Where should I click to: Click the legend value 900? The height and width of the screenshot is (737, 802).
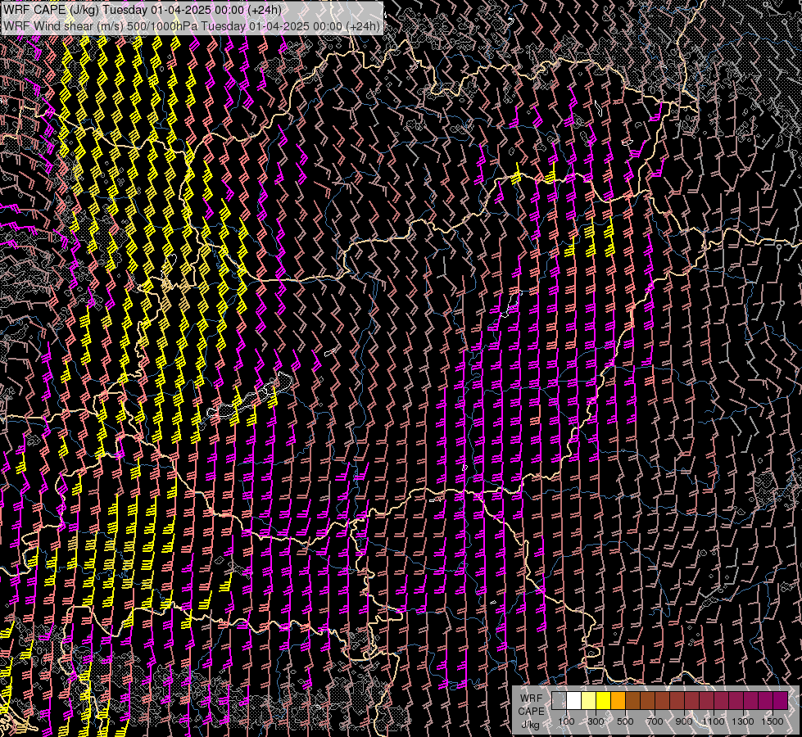[684, 721]
